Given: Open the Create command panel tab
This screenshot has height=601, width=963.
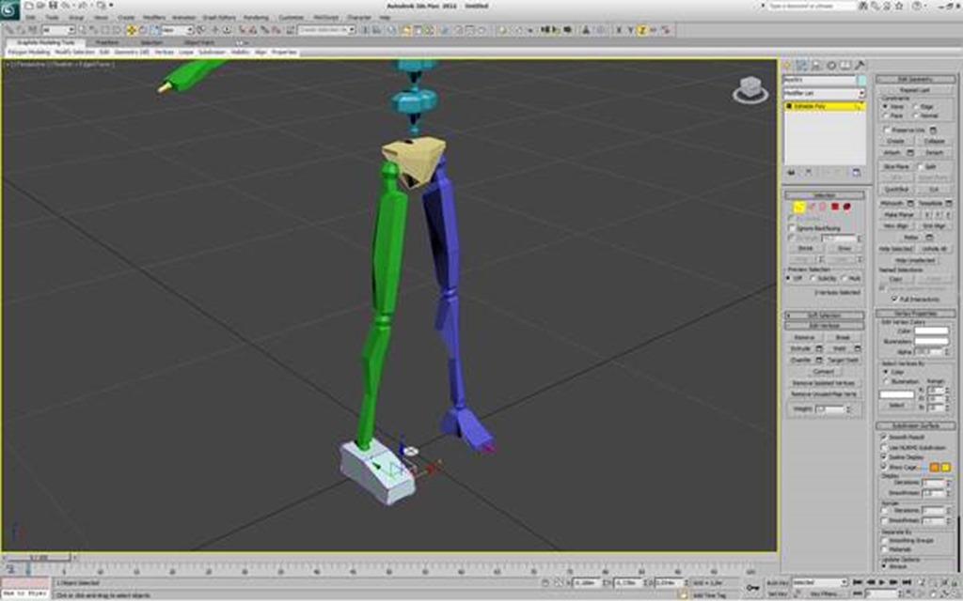Looking at the screenshot, I should click(x=788, y=66).
